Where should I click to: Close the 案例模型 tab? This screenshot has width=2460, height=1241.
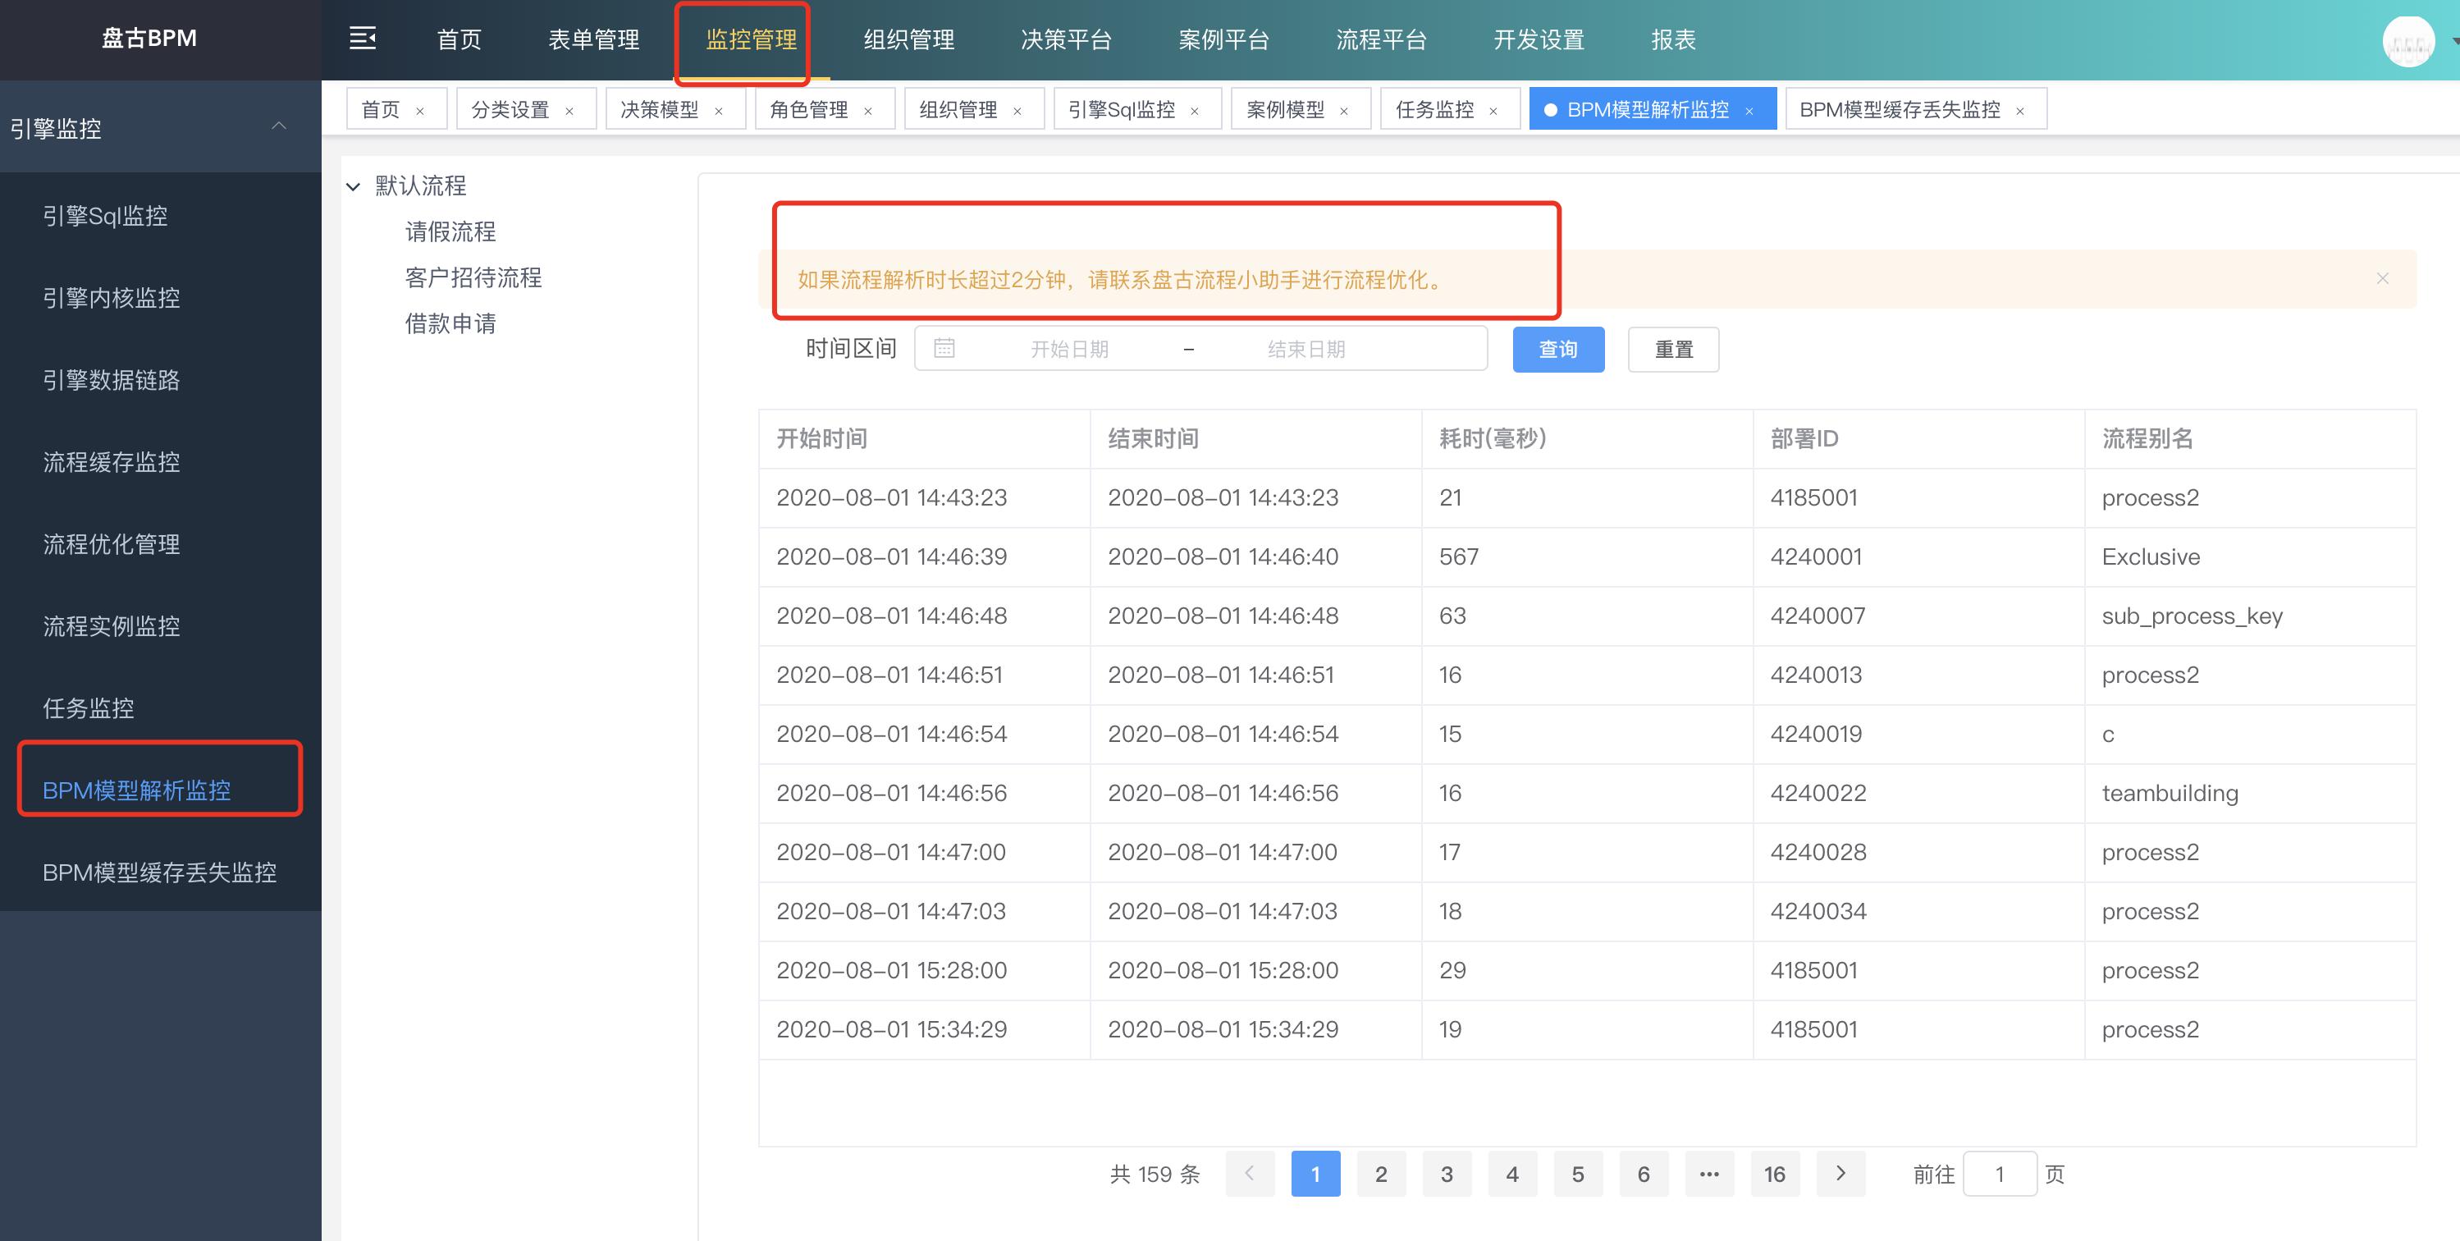pos(1343,112)
